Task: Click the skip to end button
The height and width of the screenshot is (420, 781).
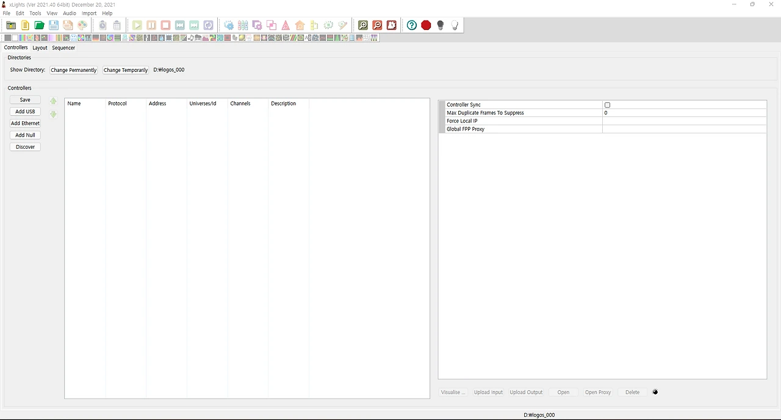Action: [194, 25]
